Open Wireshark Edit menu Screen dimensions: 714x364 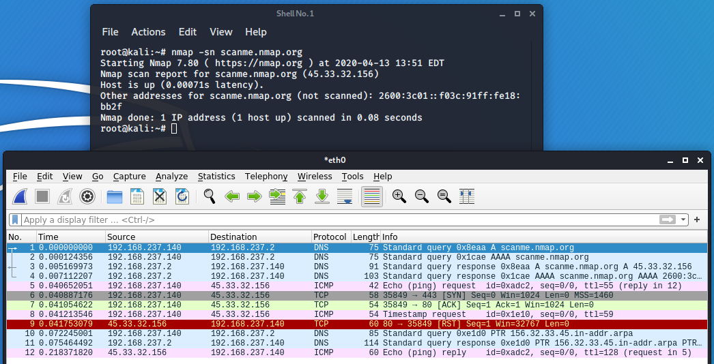click(44, 176)
